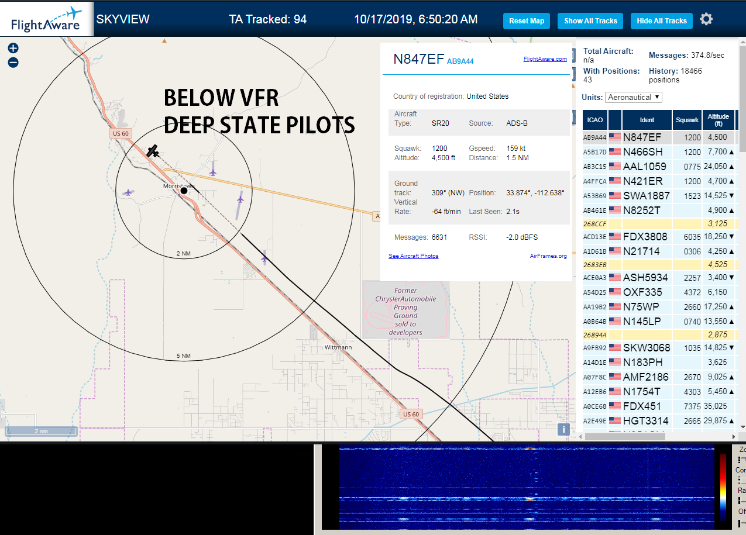Click the US flag in N1754T row

point(615,391)
